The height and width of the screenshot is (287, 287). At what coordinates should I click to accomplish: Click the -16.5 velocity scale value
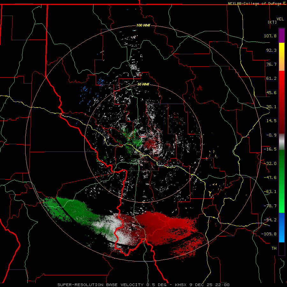(270, 149)
